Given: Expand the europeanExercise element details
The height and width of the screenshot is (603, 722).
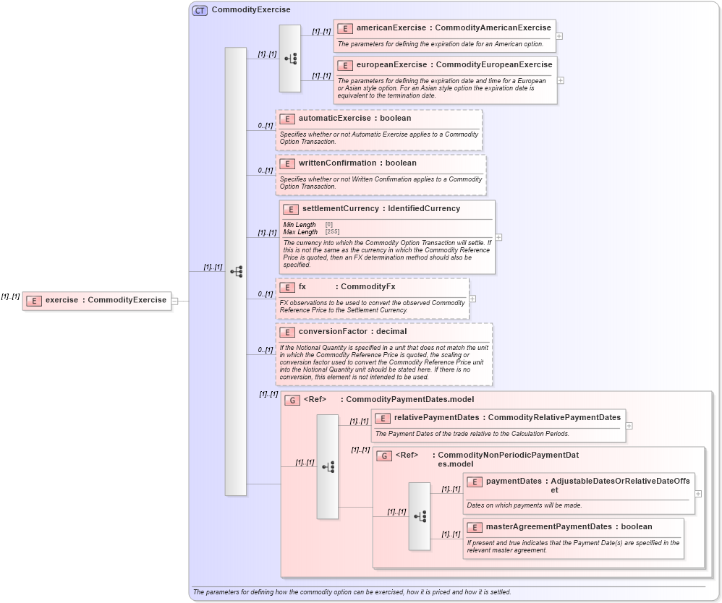Looking at the screenshot, I should coord(559,80).
